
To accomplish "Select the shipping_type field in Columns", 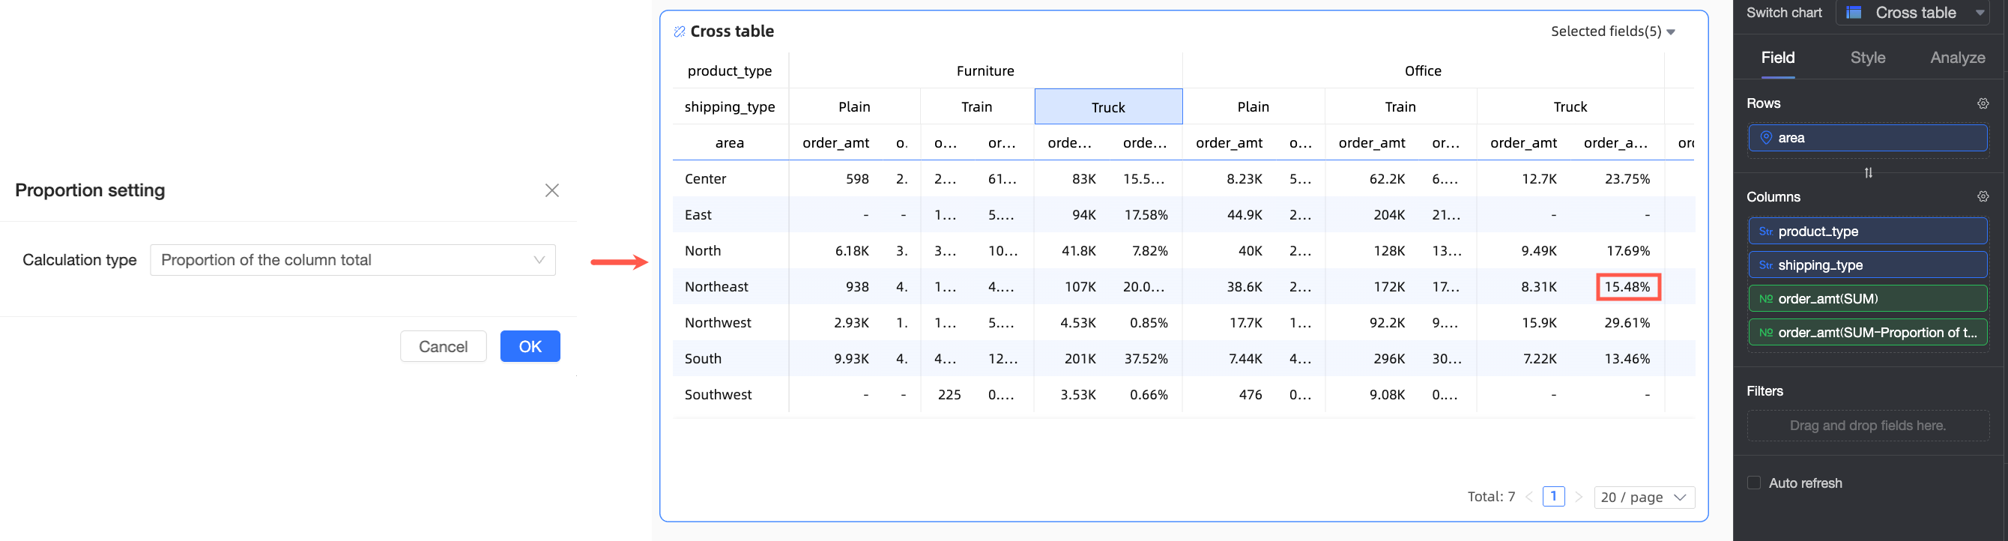I will (1867, 265).
